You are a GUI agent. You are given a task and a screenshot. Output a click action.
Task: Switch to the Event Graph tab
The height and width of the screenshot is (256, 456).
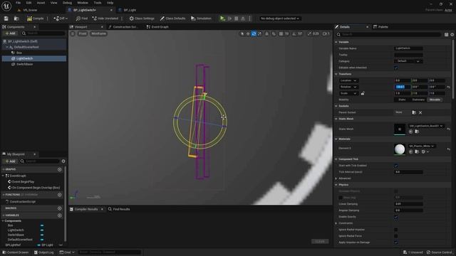pos(157,27)
